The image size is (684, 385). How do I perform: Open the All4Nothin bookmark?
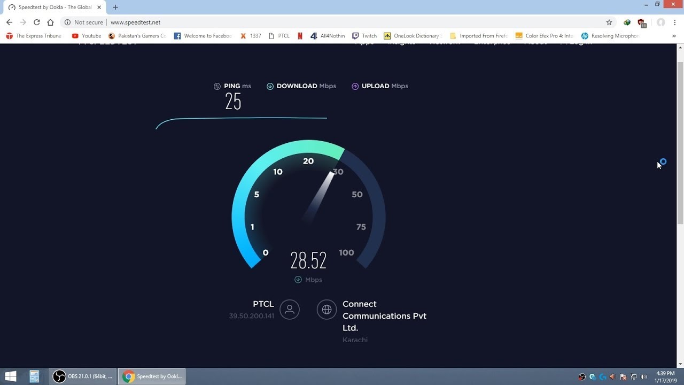click(x=328, y=36)
